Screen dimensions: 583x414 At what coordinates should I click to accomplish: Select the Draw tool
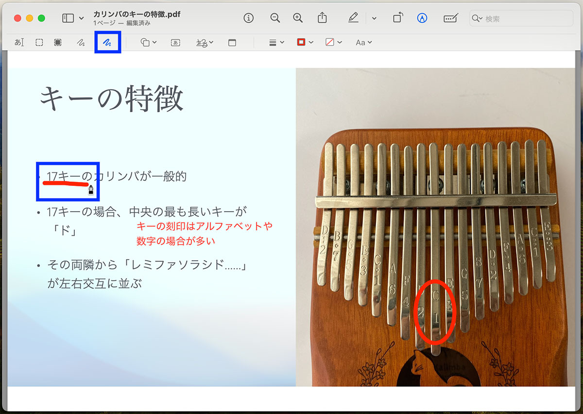coord(107,42)
